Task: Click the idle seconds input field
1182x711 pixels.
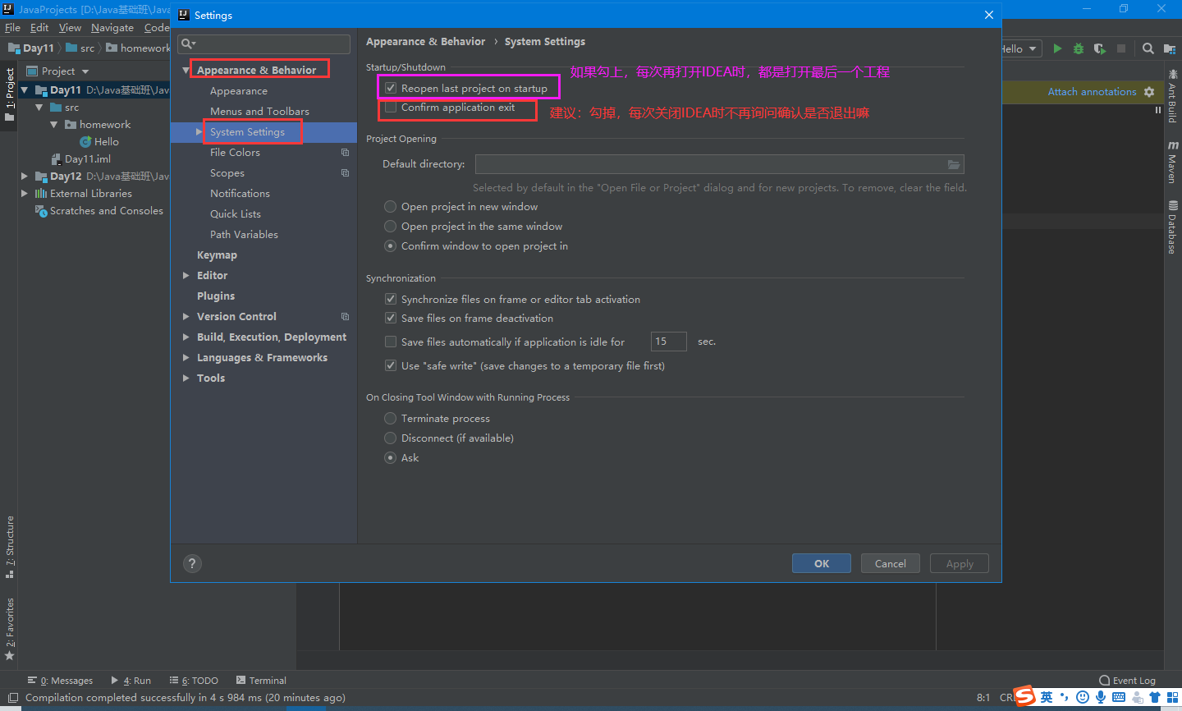Action: pyautogui.click(x=668, y=342)
